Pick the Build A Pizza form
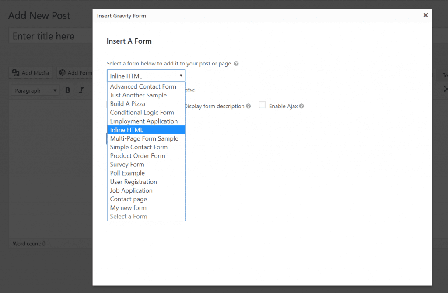This screenshot has height=293, width=448. [x=146, y=104]
